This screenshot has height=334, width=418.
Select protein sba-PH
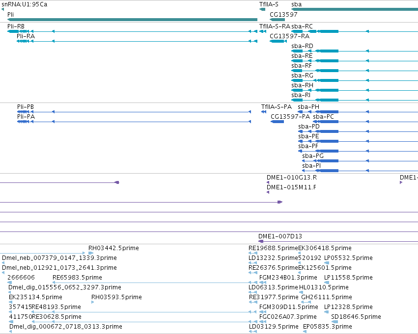tap(358, 112)
